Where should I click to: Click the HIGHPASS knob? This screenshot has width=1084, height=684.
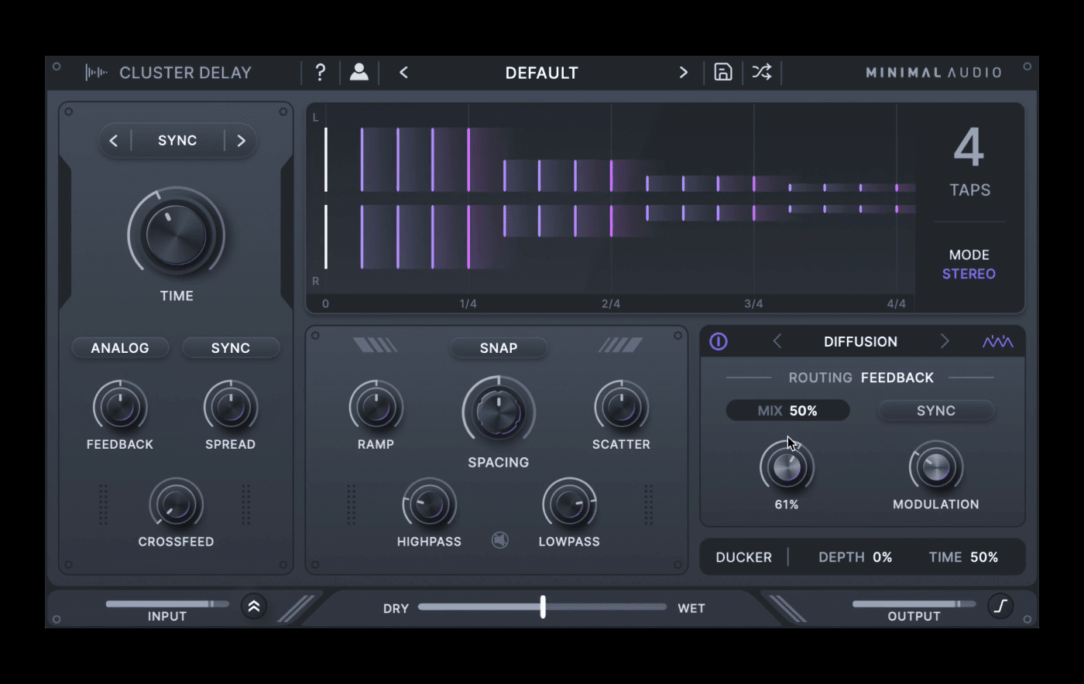click(x=429, y=504)
